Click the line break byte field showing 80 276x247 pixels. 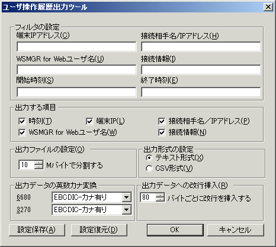[x=148, y=197]
